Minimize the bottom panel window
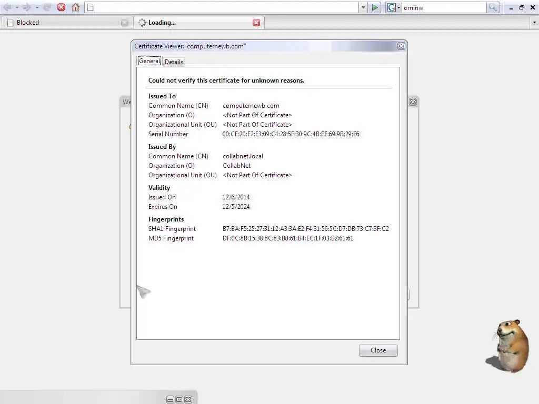This screenshot has height=404, width=539. (170, 400)
